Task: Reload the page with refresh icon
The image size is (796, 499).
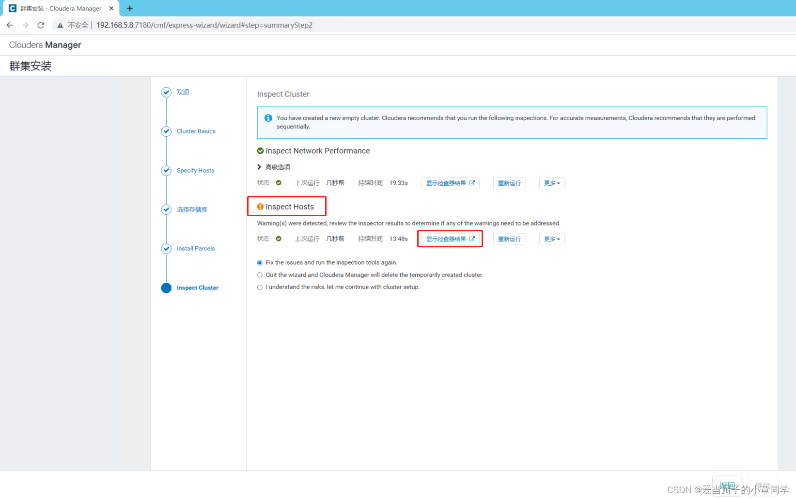Action: click(x=41, y=25)
